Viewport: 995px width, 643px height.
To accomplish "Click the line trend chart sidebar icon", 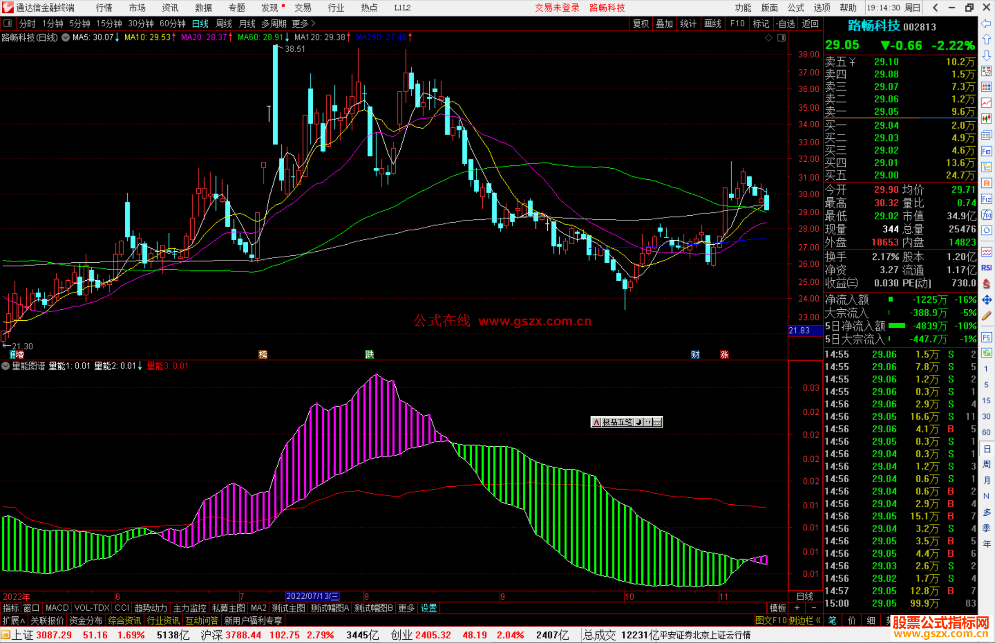I will click(x=986, y=102).
